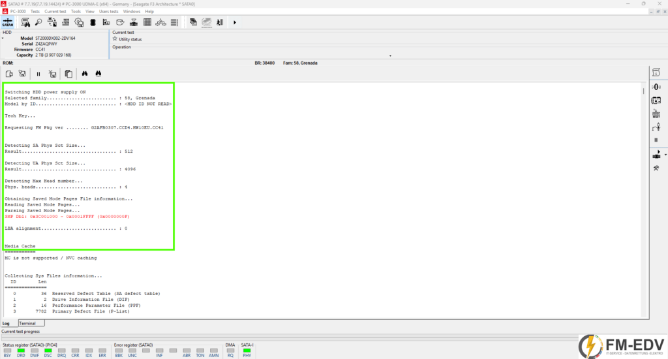Click 'MC is not supported / NVC caching' line
668x359 pixels.
[51, 258]
